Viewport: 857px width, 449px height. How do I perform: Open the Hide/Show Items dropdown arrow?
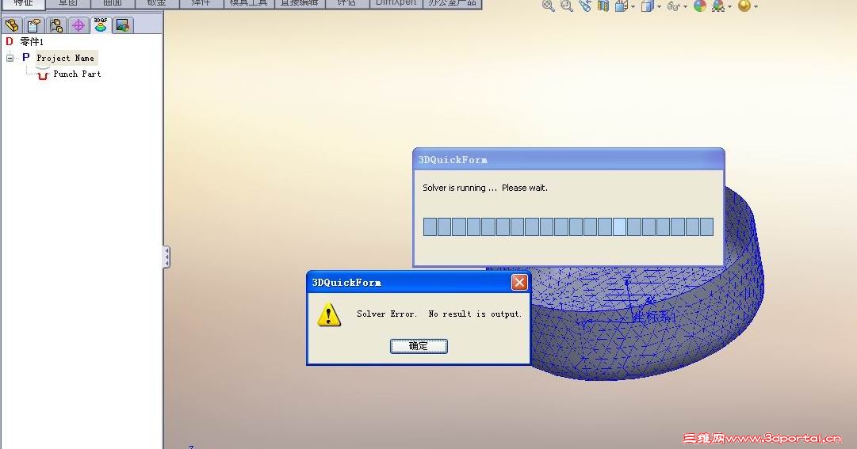(686, 7)
